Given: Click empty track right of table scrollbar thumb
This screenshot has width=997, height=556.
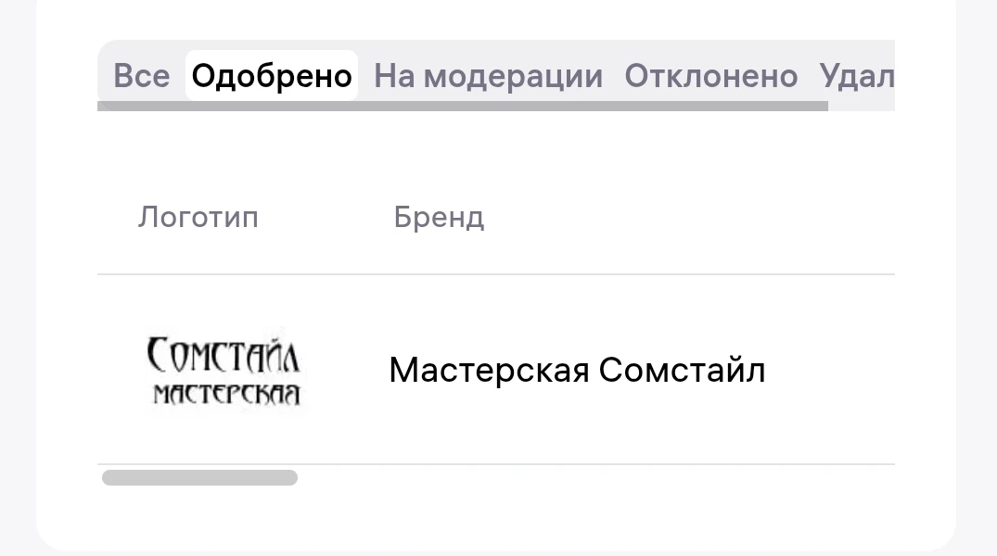Looking at the screenshot, I should 594,478.
